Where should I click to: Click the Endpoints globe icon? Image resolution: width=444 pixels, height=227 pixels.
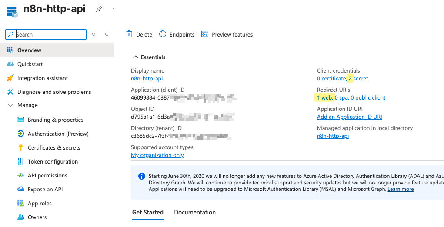coord(163,34)
